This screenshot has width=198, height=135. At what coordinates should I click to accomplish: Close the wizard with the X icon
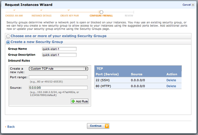(193, 5)
